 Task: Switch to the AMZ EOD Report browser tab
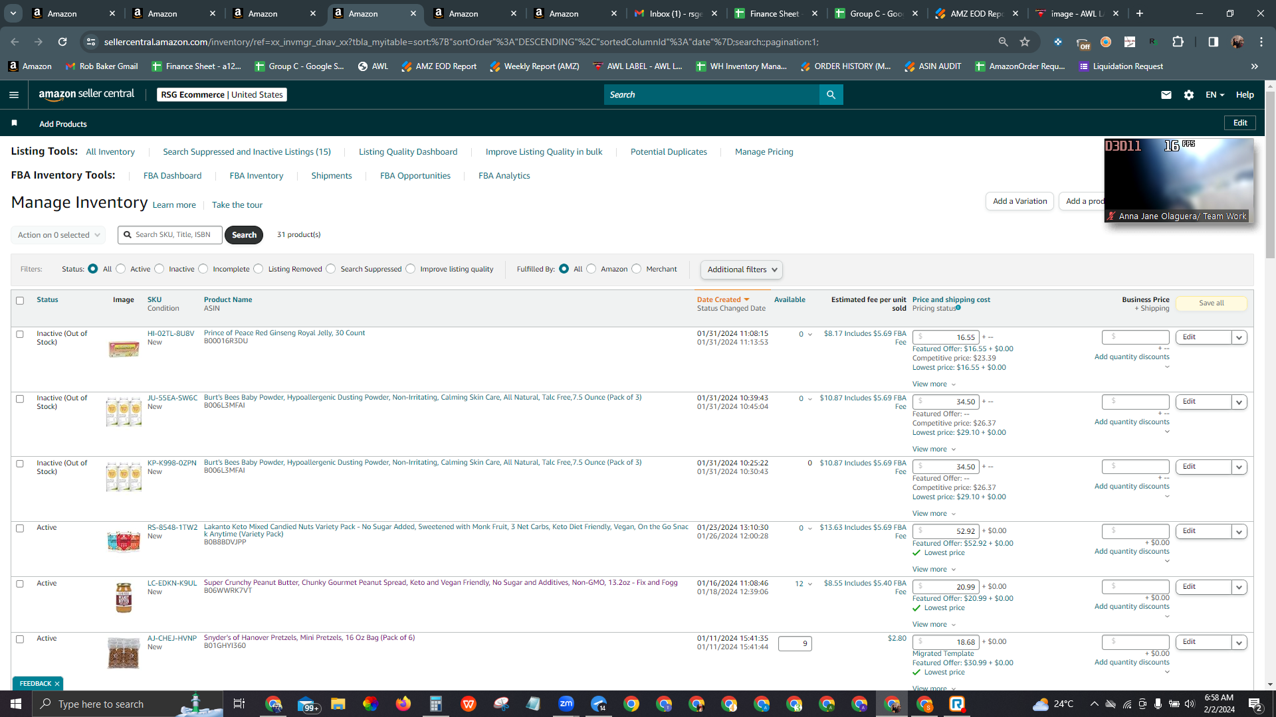coord(977,13)
